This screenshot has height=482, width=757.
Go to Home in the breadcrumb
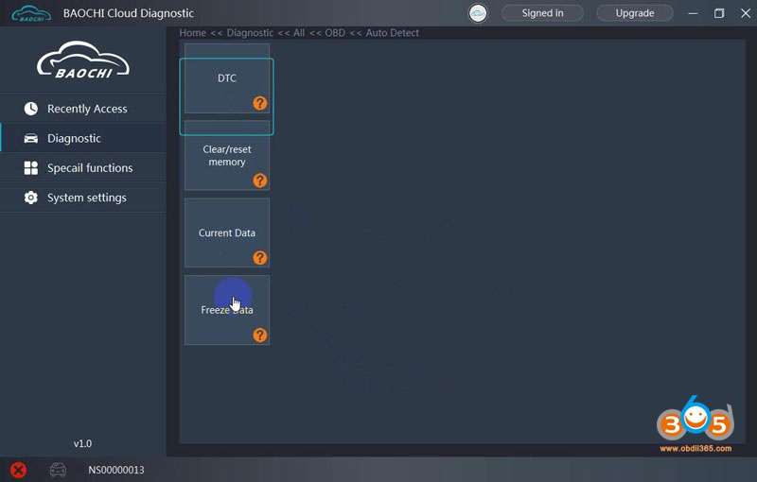193,33
